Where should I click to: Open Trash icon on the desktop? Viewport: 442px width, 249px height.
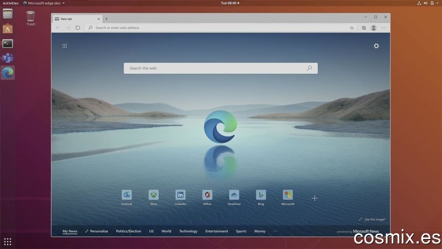click(x=31, y=18)
